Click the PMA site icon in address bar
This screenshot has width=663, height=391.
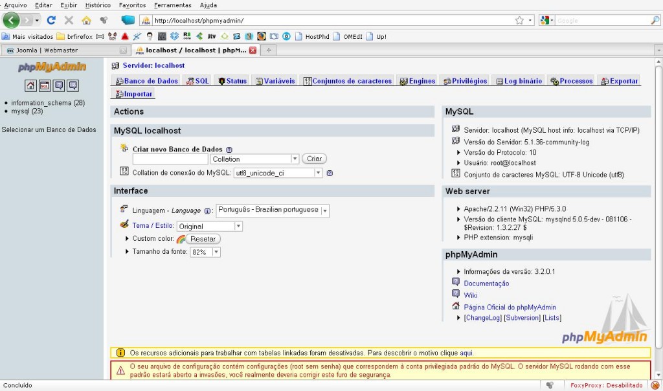click(146, 20)
